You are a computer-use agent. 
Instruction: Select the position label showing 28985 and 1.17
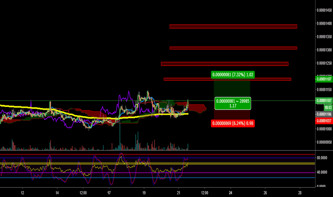(233, 103)
